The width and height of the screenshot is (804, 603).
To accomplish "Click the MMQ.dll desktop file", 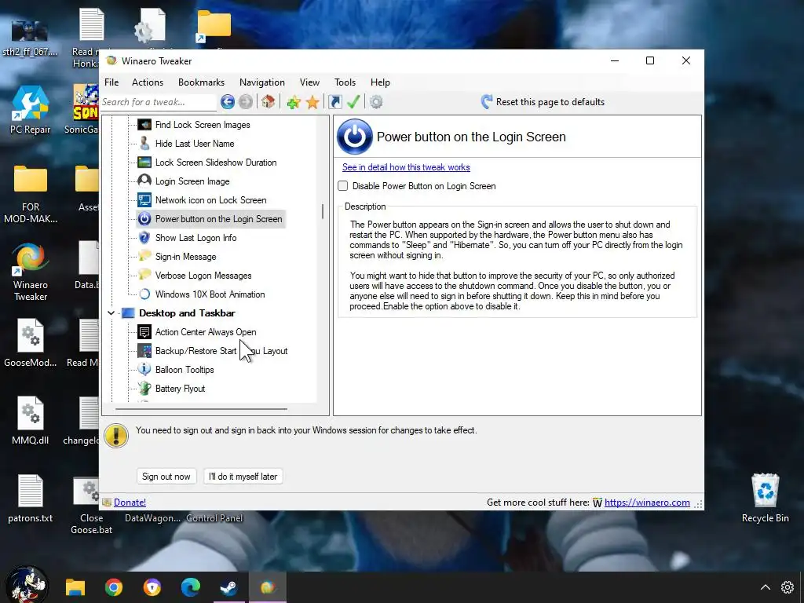I will pyautogui.click(x=31, y=421).
